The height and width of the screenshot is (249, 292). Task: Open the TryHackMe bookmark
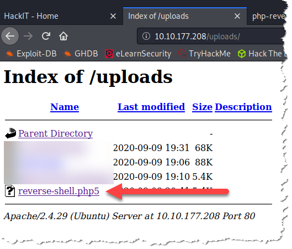click(204, 54)
